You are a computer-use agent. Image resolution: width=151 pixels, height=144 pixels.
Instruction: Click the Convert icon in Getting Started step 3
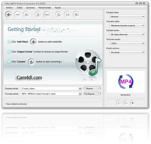[31, 62]
